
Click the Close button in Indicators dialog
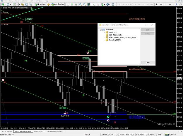pos(148,63)
